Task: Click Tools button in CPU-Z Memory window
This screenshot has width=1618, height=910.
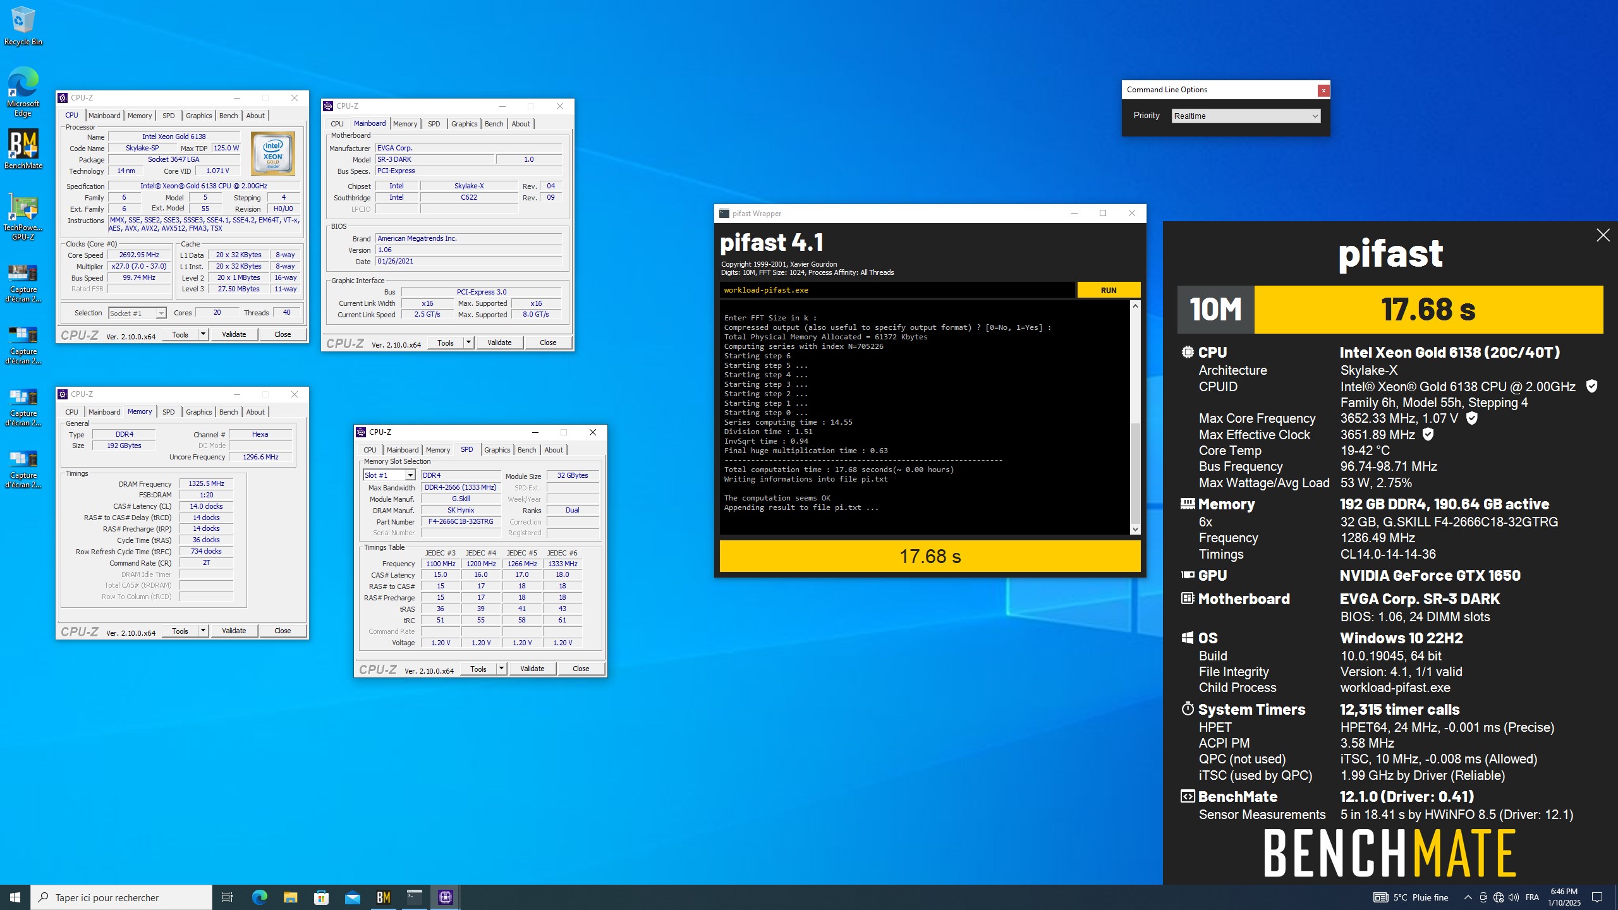Action: (180, 631)
